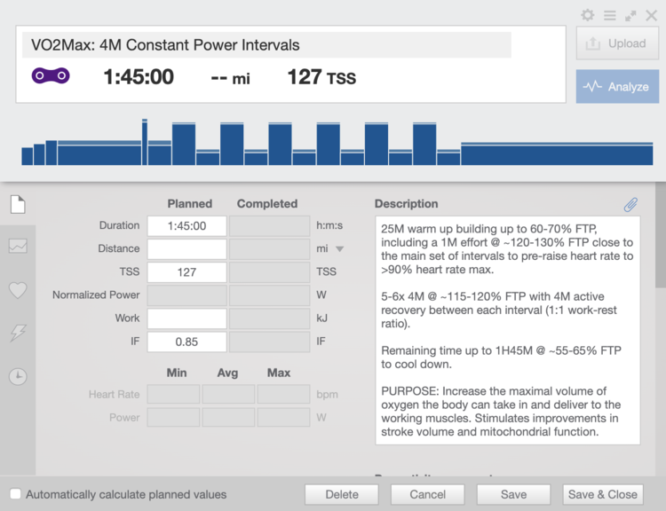Click the Power Avg field

coord(228,418)
